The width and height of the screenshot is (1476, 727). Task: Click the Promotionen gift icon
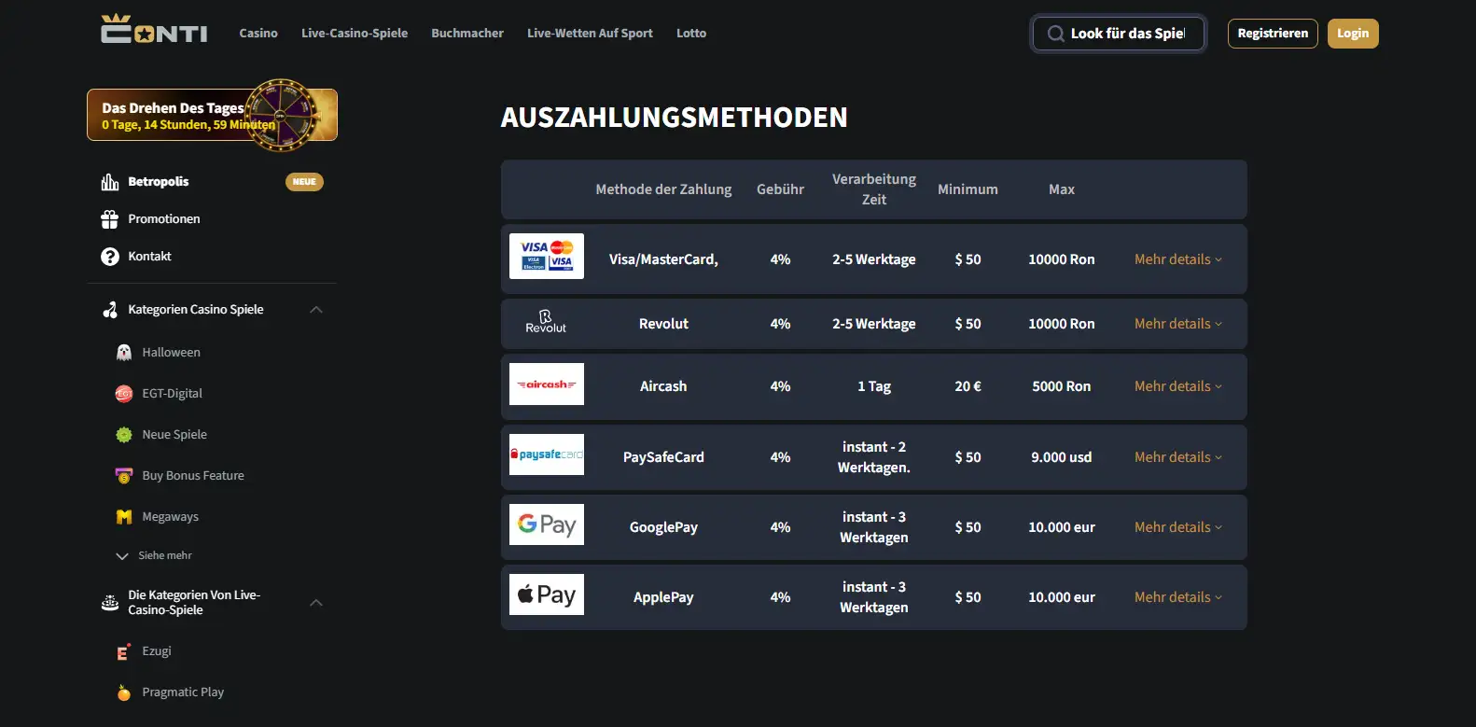point(110,219)
